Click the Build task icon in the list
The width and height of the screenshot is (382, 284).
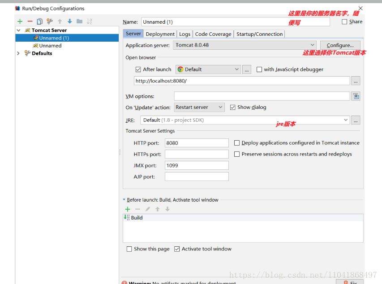127,217
